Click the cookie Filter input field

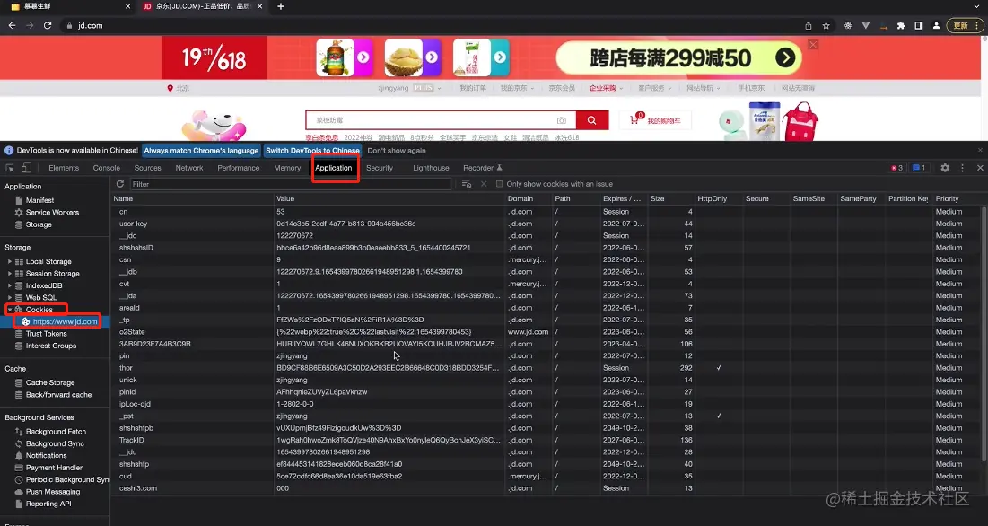tap(291, 184)
